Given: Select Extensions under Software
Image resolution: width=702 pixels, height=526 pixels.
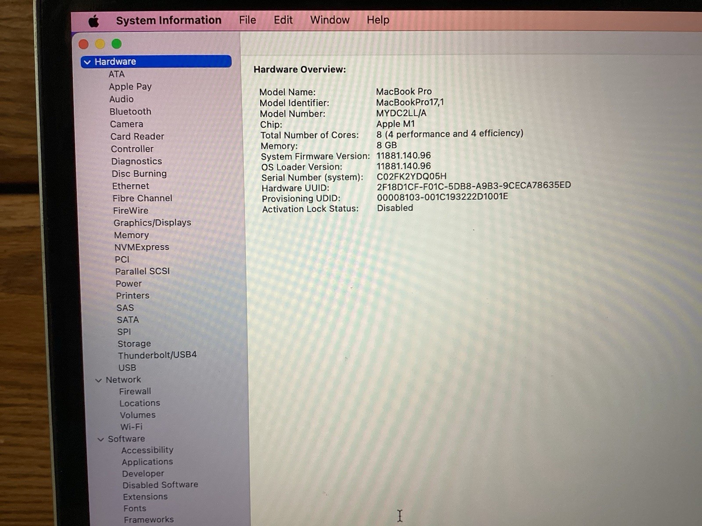Looking at the screenshot, I should (145, 497).
